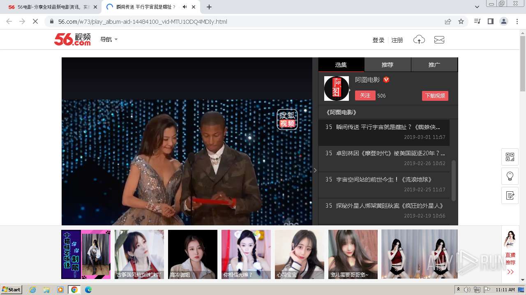Select episode 卓别林因《摩登时代》
The image size is (526, 295).
point(384,158)
